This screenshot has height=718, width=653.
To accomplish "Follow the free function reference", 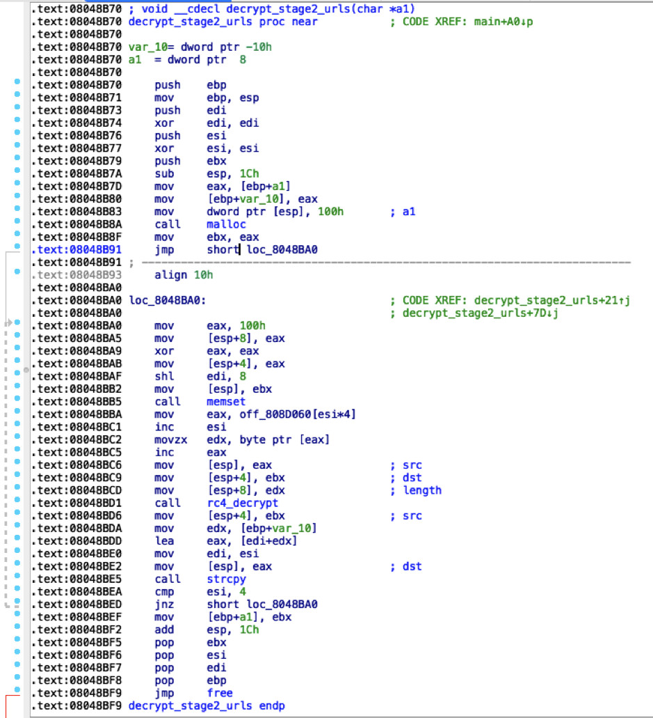I will click(220, 693).
